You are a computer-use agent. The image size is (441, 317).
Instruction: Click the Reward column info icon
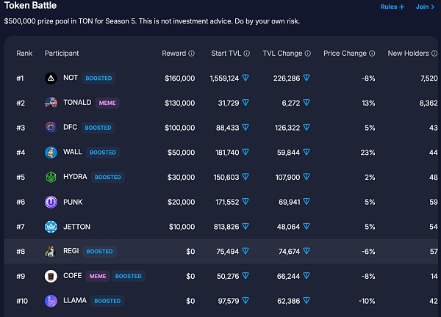(192, 54)
